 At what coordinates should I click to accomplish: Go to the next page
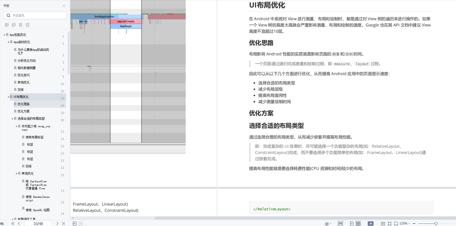(x=57, y=224)
